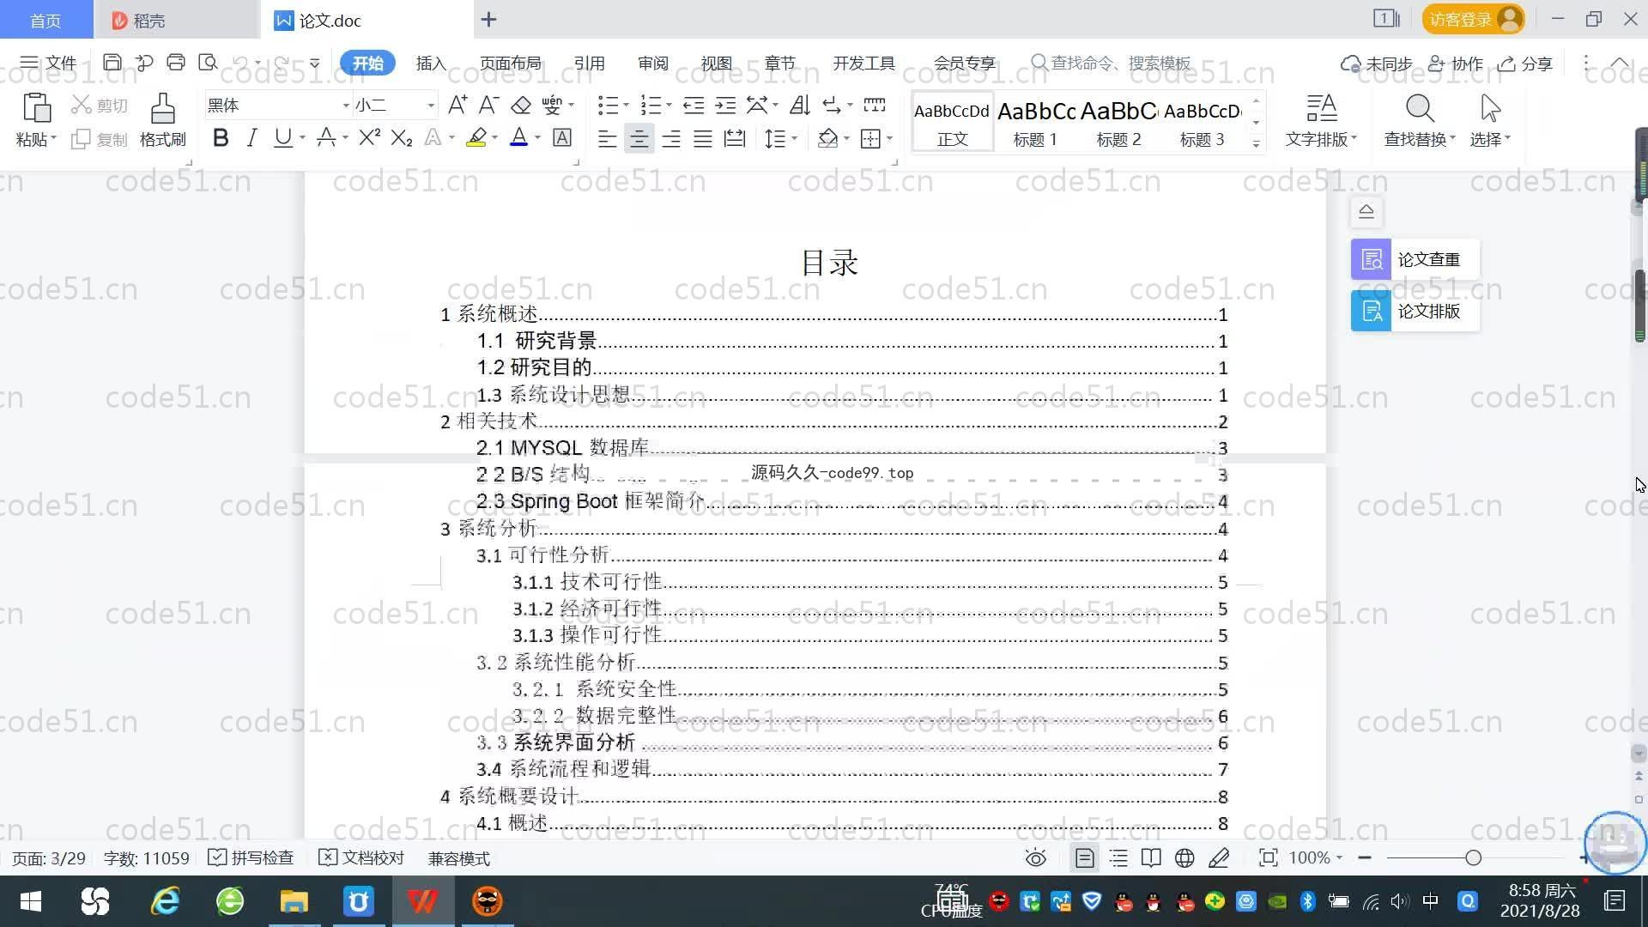Open the thesis formatting panel

(1415, 311)
